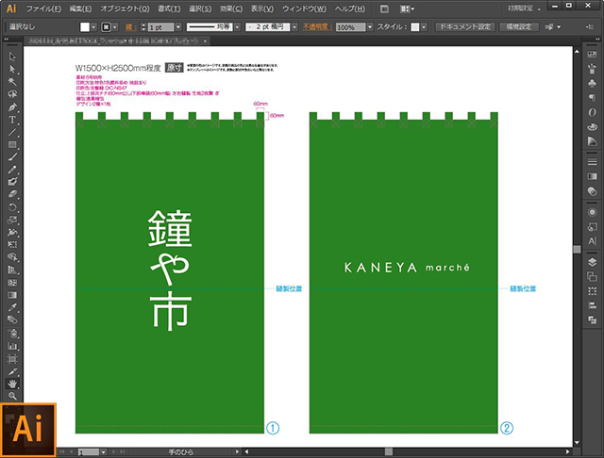The width and height of the screenshot is (604, 458).
Task: Open the ウィンドウ(W) menu
Action: [305, 8]
